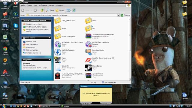The width and height of the screenshot is (192, 108).
Task: Open the 'Избранное' menu
Action: pyautogui.click(x=43, y=5)
